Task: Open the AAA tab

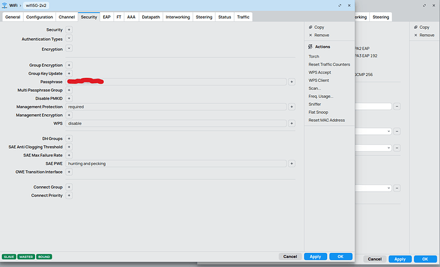Action: [x=131, y=17]
